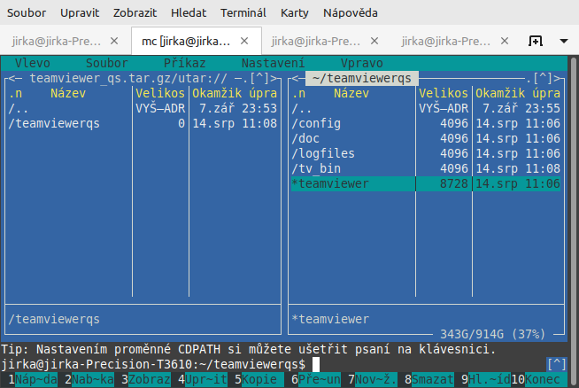The width and height of the screenshot is (579, 388).
Task: Toggle the right panel .n sort order indicator
Action: pyautogui.click(x=298, y=93)
